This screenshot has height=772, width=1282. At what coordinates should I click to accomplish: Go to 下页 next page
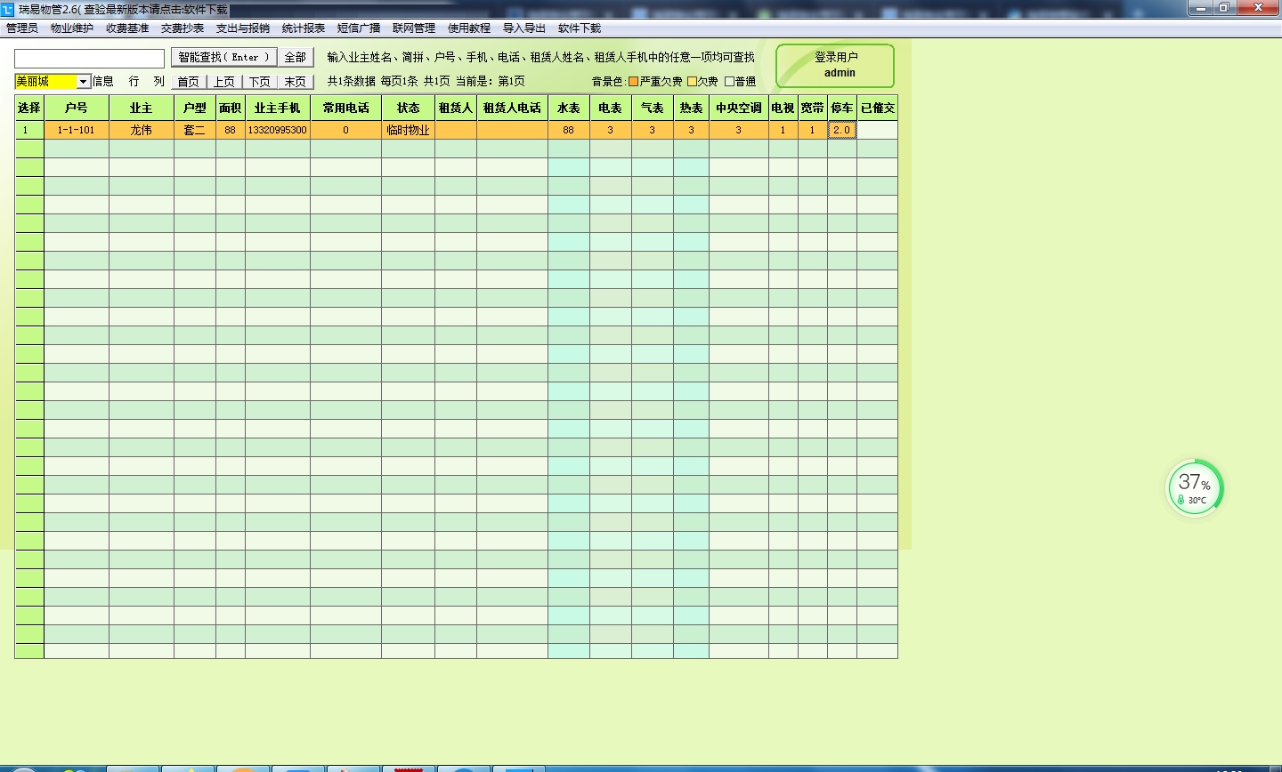pyautogui.click(x=260, y=82)
